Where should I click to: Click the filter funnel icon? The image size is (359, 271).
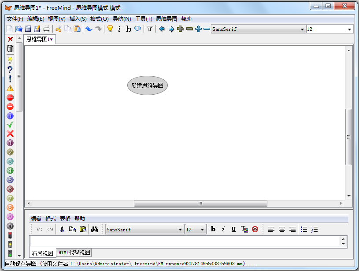[x=149, y=29]
